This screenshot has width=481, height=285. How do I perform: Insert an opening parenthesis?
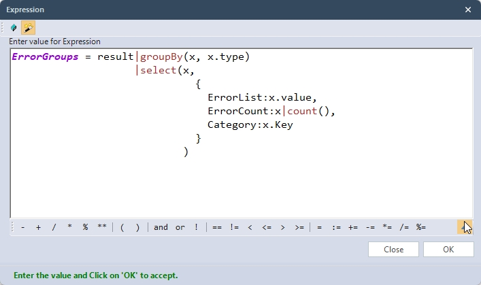pyautogui.click(x=122, y=227)
